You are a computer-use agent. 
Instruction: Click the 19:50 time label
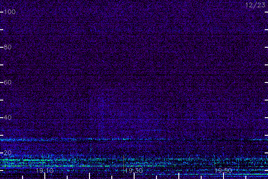coord(223,171)
